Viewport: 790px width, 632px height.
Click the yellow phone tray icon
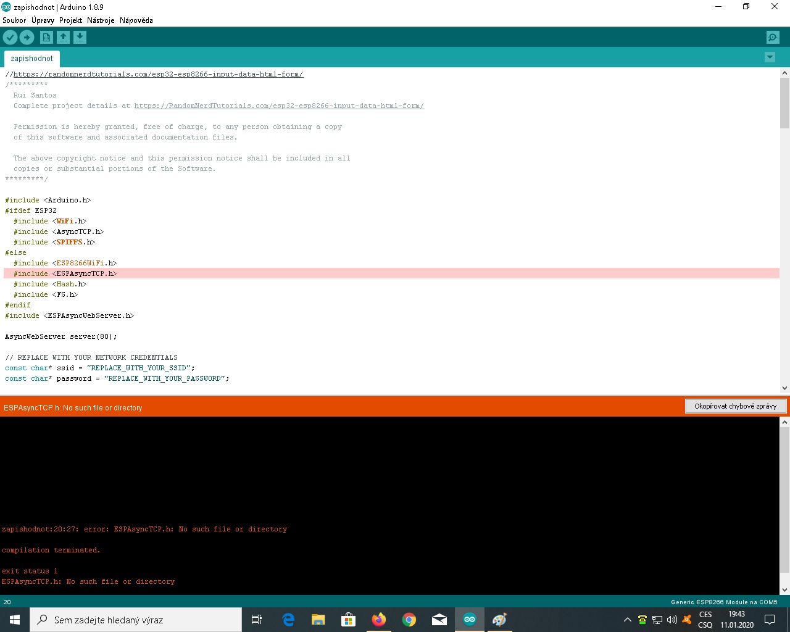[642, 620]
